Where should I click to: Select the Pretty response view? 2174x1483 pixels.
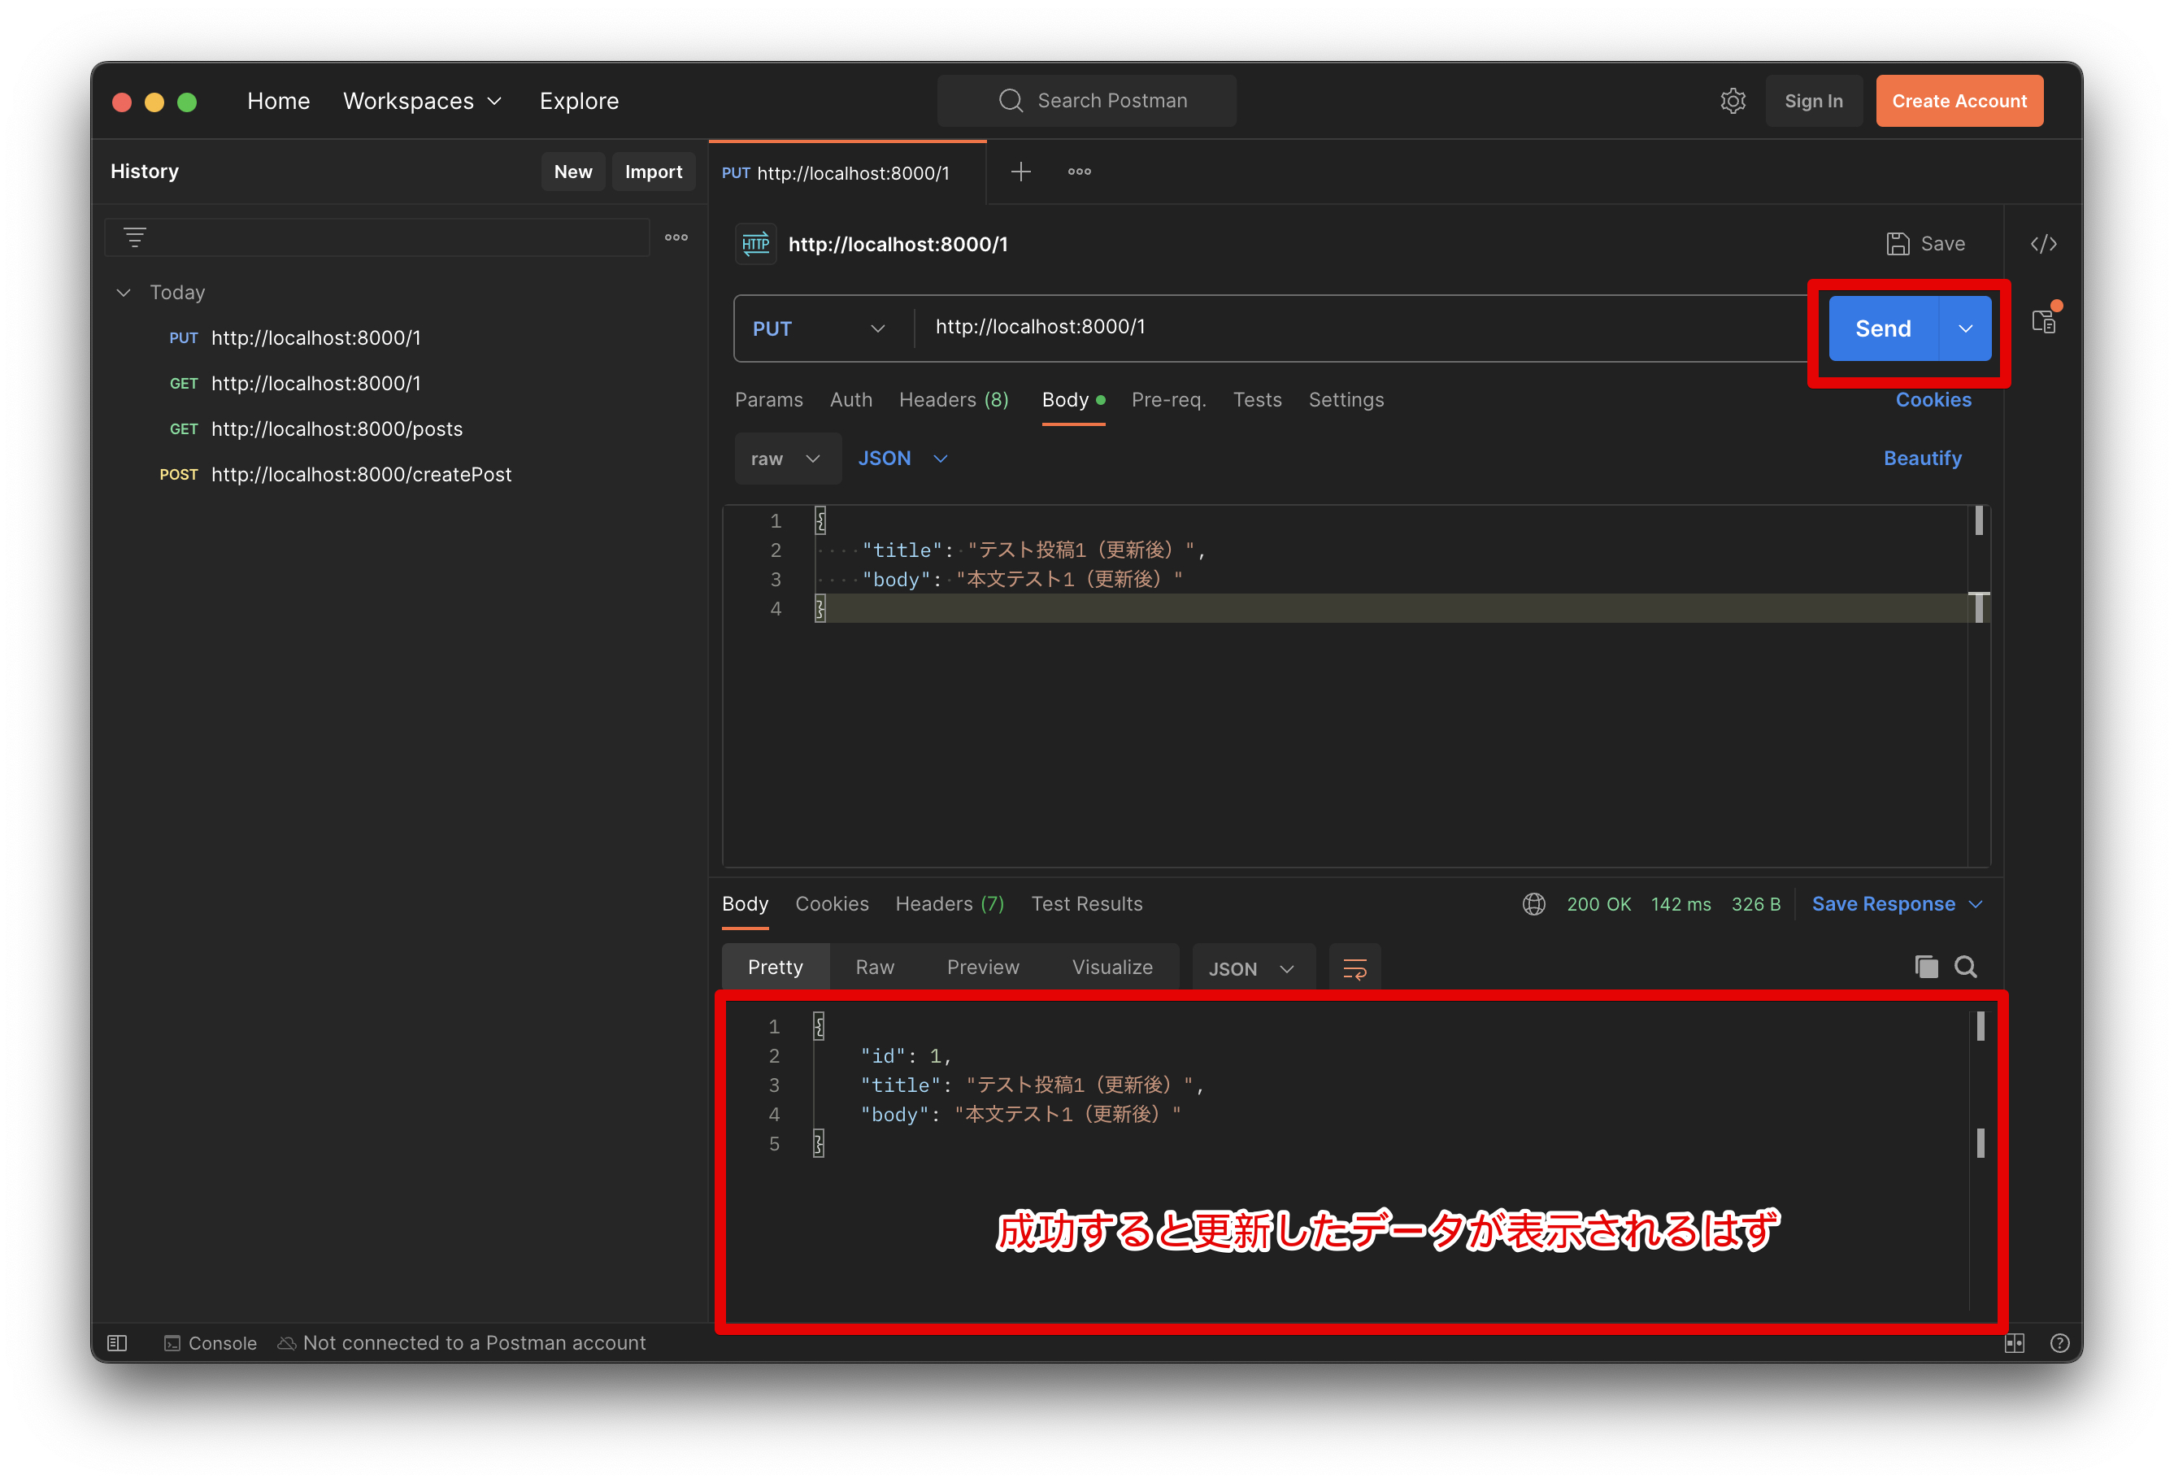[775, 968]
